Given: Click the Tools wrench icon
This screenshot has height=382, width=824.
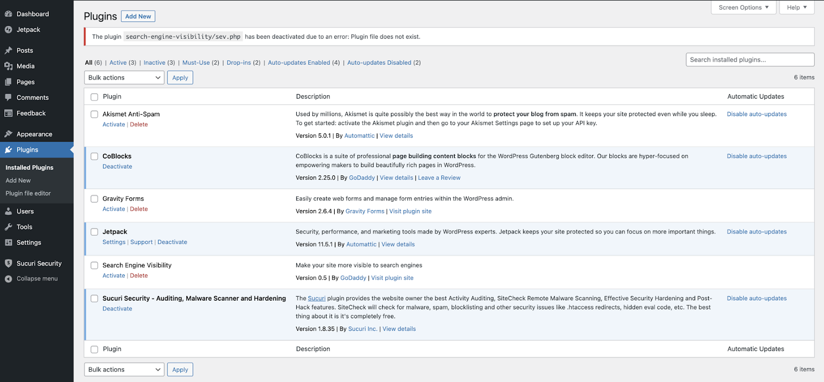Looking at the screenshot, I should coord(8,227).
